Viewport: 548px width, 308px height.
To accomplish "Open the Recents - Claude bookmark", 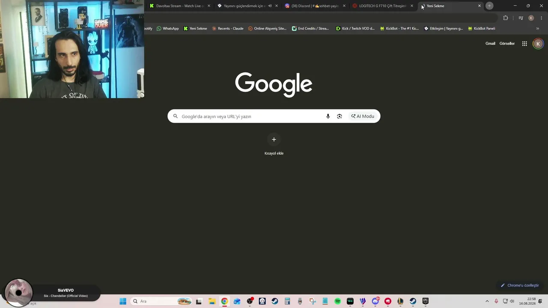I will [227, 29].
